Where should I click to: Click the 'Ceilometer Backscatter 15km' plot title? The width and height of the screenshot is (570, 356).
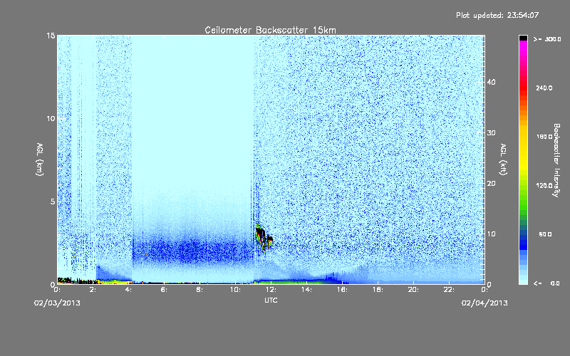pyautogui.click(x=270, y=30)
